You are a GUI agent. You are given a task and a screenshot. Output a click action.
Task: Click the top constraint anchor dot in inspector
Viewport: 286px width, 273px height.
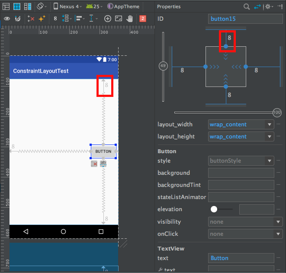(226, 46)
